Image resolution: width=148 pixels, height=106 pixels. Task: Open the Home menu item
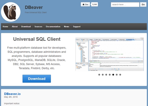tap(5, 27)
